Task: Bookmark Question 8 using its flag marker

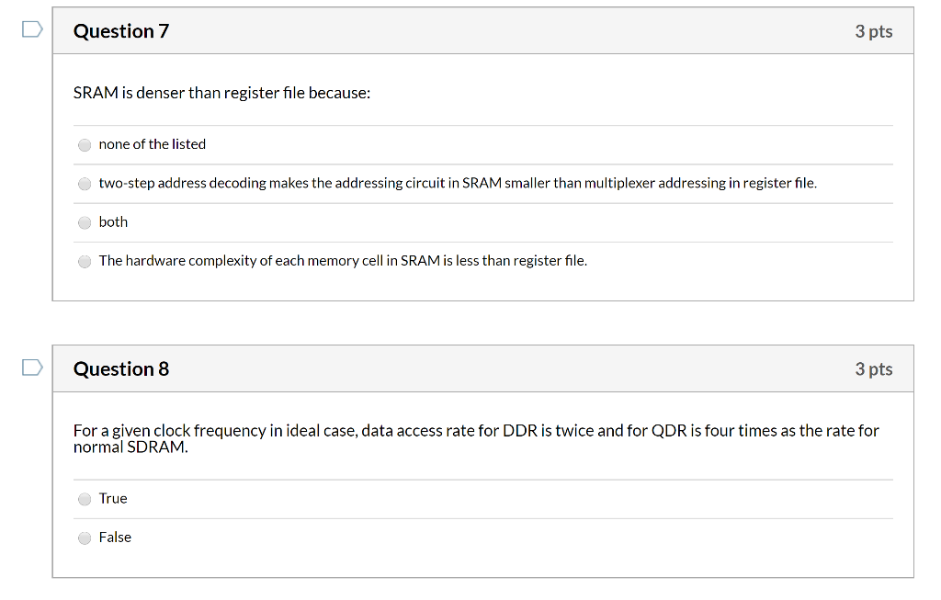Action: (30, 367)
